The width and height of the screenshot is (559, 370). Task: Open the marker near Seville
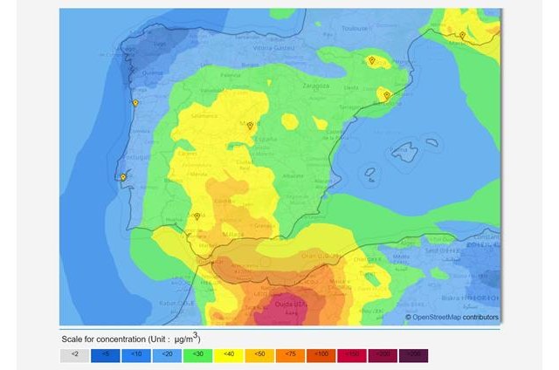pyautogui.click(x=197, y=216)
